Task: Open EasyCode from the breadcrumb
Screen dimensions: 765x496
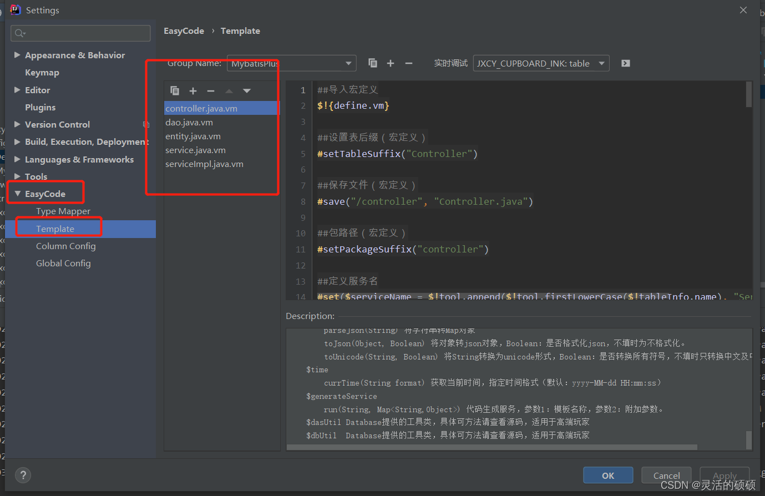Action: pos(184,31)
